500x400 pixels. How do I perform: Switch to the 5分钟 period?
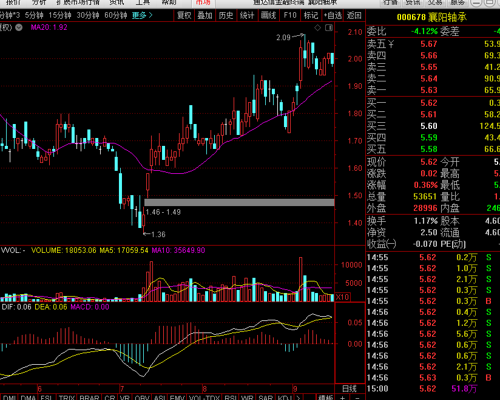click(x=34, y=15)
